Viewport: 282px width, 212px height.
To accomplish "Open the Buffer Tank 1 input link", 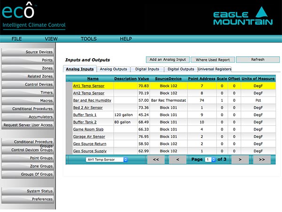I will [85, 114].
